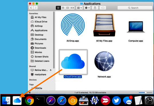Open Documents in sidebar
This screenshot has width=154, height=106.
(x=40, y=39)
